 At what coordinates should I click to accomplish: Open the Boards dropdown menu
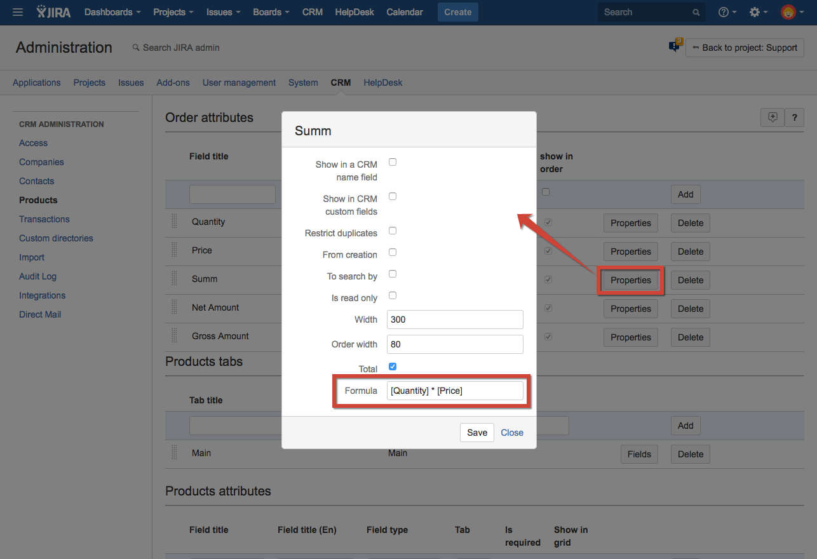tap(271, 12)
